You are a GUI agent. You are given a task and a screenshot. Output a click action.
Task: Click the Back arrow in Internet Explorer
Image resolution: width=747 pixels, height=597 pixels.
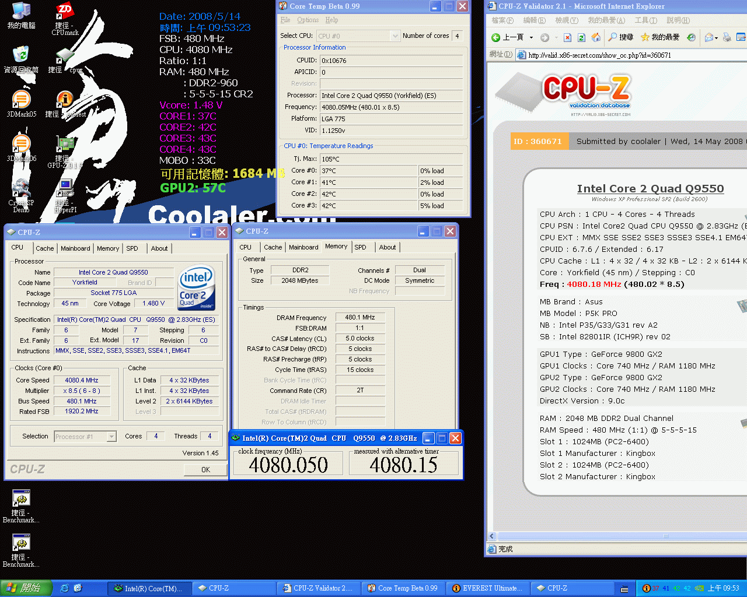point(495,37)
